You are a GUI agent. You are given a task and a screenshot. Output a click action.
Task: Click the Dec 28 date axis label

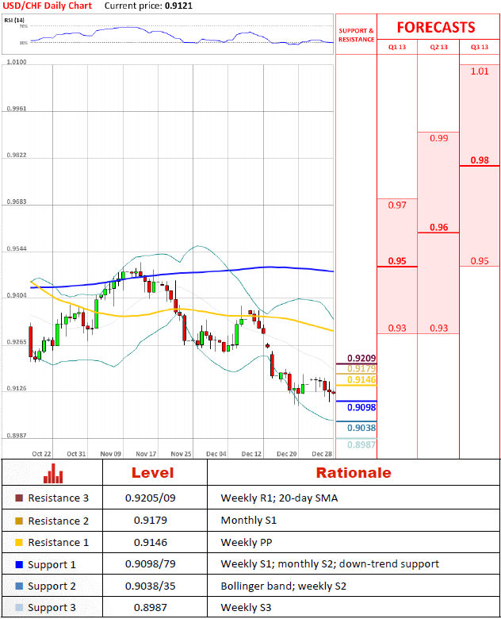pos(322,454)
